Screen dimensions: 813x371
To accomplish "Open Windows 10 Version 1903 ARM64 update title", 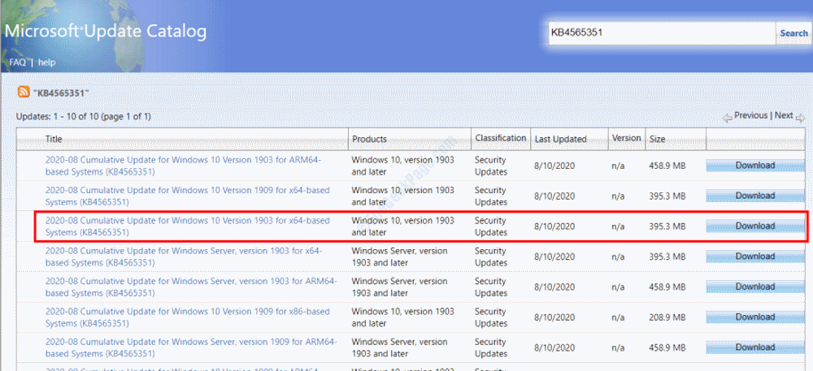I will pos(183,166).
